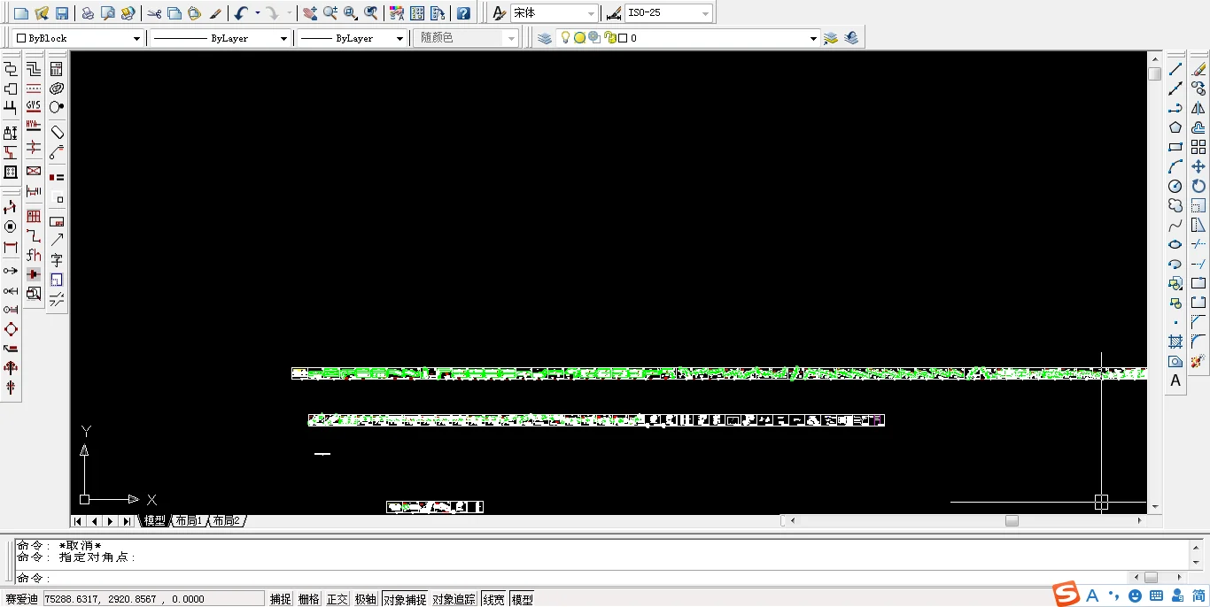The height and width of the screenshot is (607, 1210).
Task: Select the Revision Cloud tool
Action: tap(1175, 205)
